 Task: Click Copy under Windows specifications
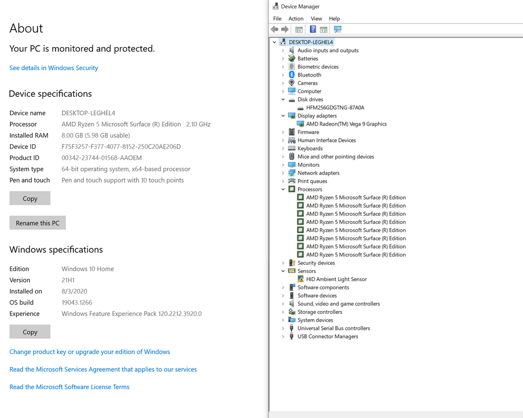point(30,332)
